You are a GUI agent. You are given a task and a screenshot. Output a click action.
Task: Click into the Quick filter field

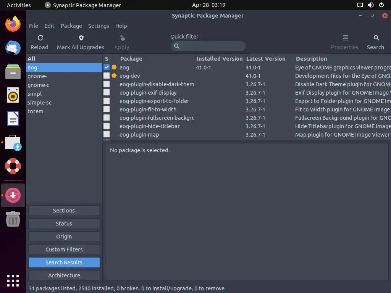(x=208, y=46)
